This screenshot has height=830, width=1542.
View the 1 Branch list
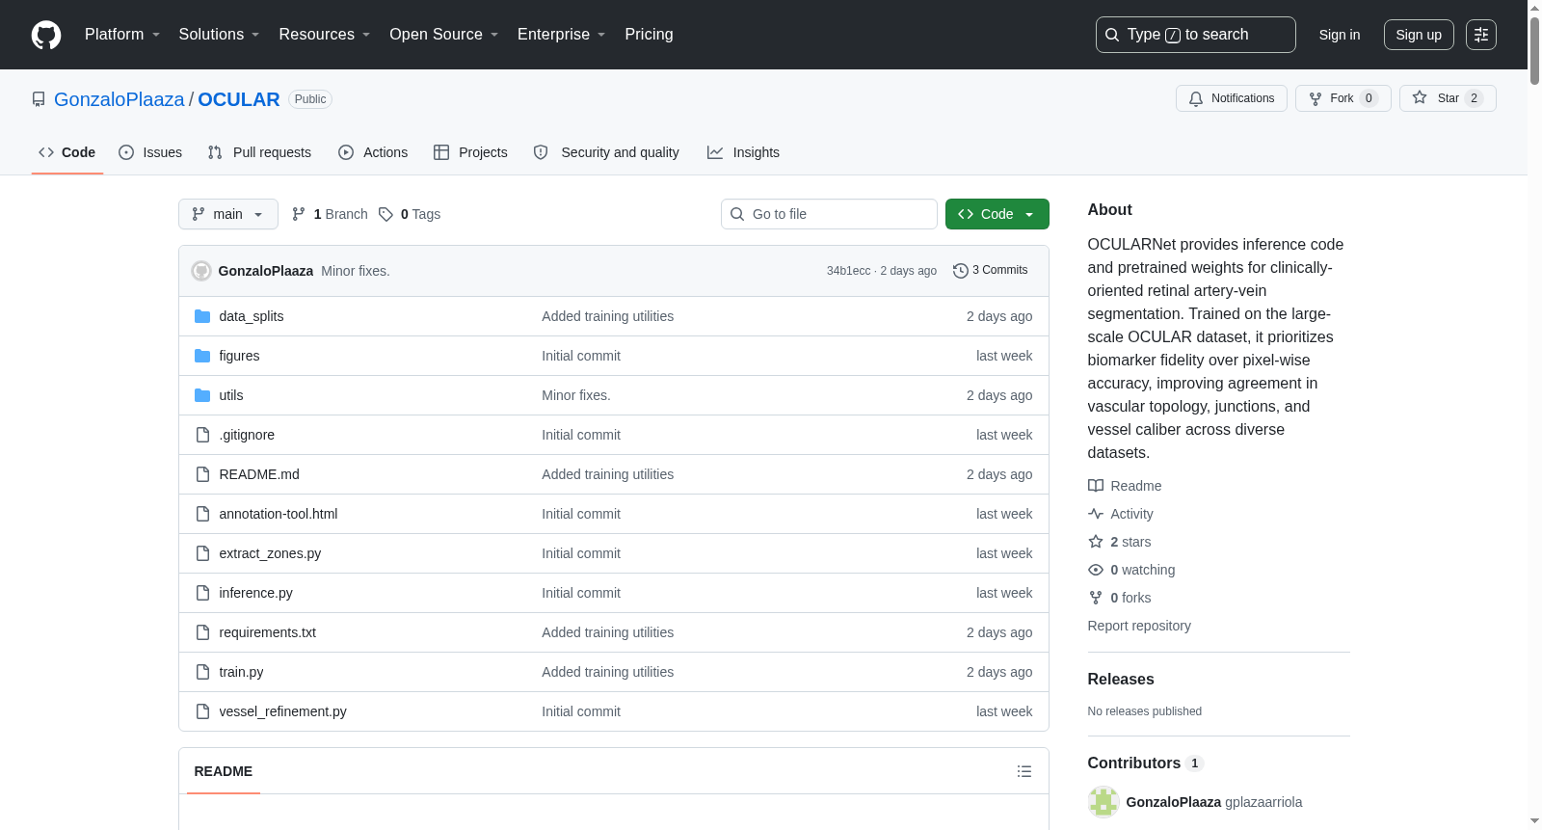(330, 214)
